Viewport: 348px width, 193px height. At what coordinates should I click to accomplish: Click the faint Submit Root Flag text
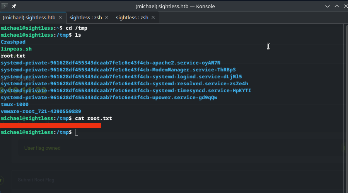coord(36,180)
